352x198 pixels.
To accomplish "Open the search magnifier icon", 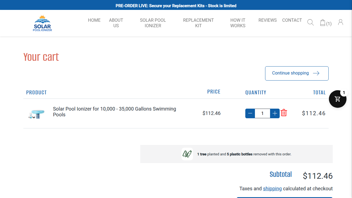I will [310, 23].
